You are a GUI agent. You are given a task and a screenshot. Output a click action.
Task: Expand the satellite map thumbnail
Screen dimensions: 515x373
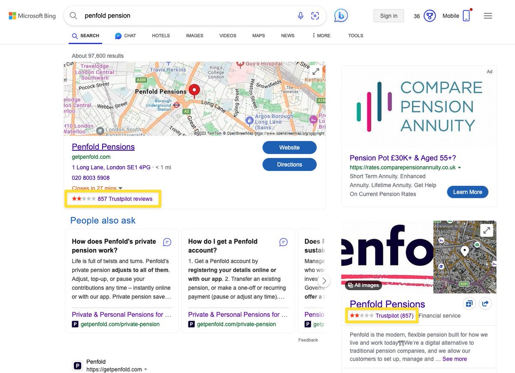(x=486, y=230)
